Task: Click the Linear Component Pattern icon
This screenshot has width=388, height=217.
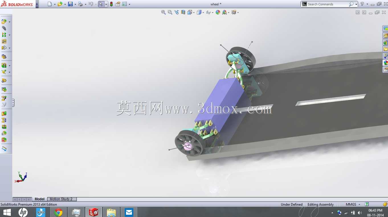Action: pos(4,35)
